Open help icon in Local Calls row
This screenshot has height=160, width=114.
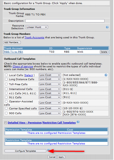point(106,75)
